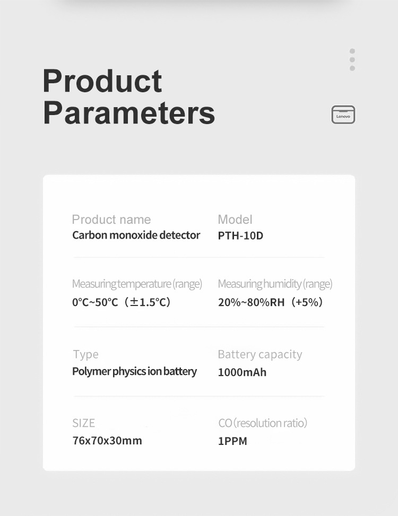Select the Product name label

[x=111, y=220]
